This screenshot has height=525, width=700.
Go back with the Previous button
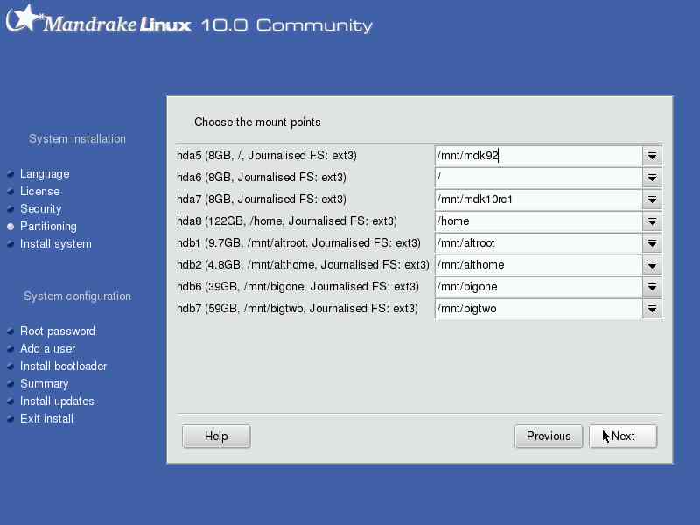549,436
